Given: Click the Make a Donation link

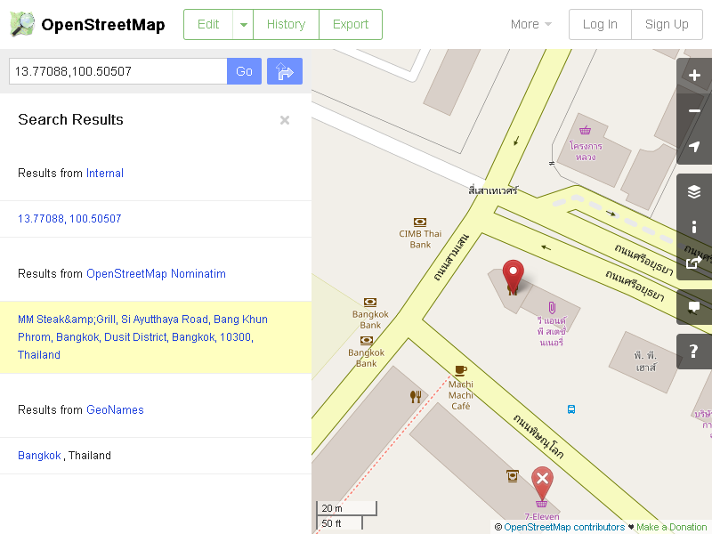Looking at the screenshot, I should click(x=672, y=527).
